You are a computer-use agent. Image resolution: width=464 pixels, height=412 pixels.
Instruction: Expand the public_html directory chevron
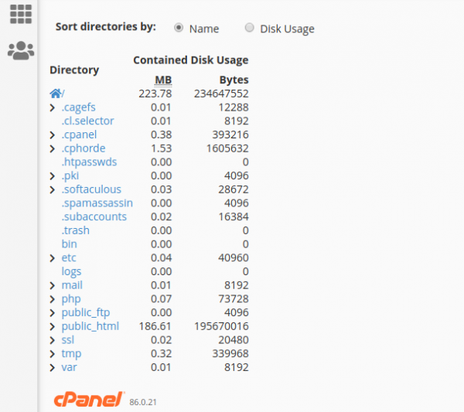coord(53,326)
